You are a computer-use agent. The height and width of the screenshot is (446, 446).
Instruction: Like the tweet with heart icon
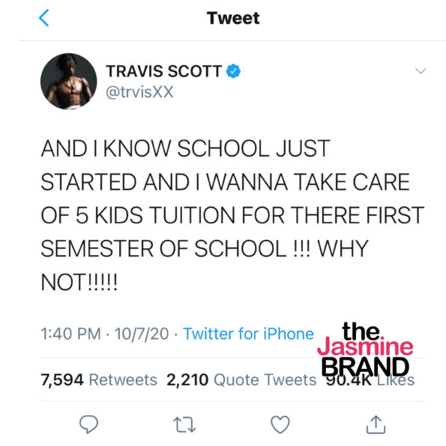click(280, 424)
